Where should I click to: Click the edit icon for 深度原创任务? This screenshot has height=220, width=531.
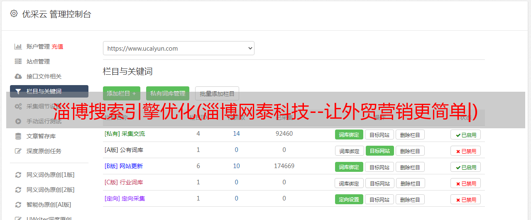pyautogui.click(x=18, y=151)
